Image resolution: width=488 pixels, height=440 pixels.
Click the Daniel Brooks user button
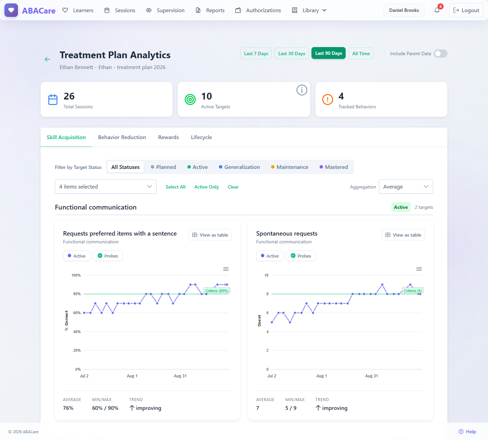point(404,10)
